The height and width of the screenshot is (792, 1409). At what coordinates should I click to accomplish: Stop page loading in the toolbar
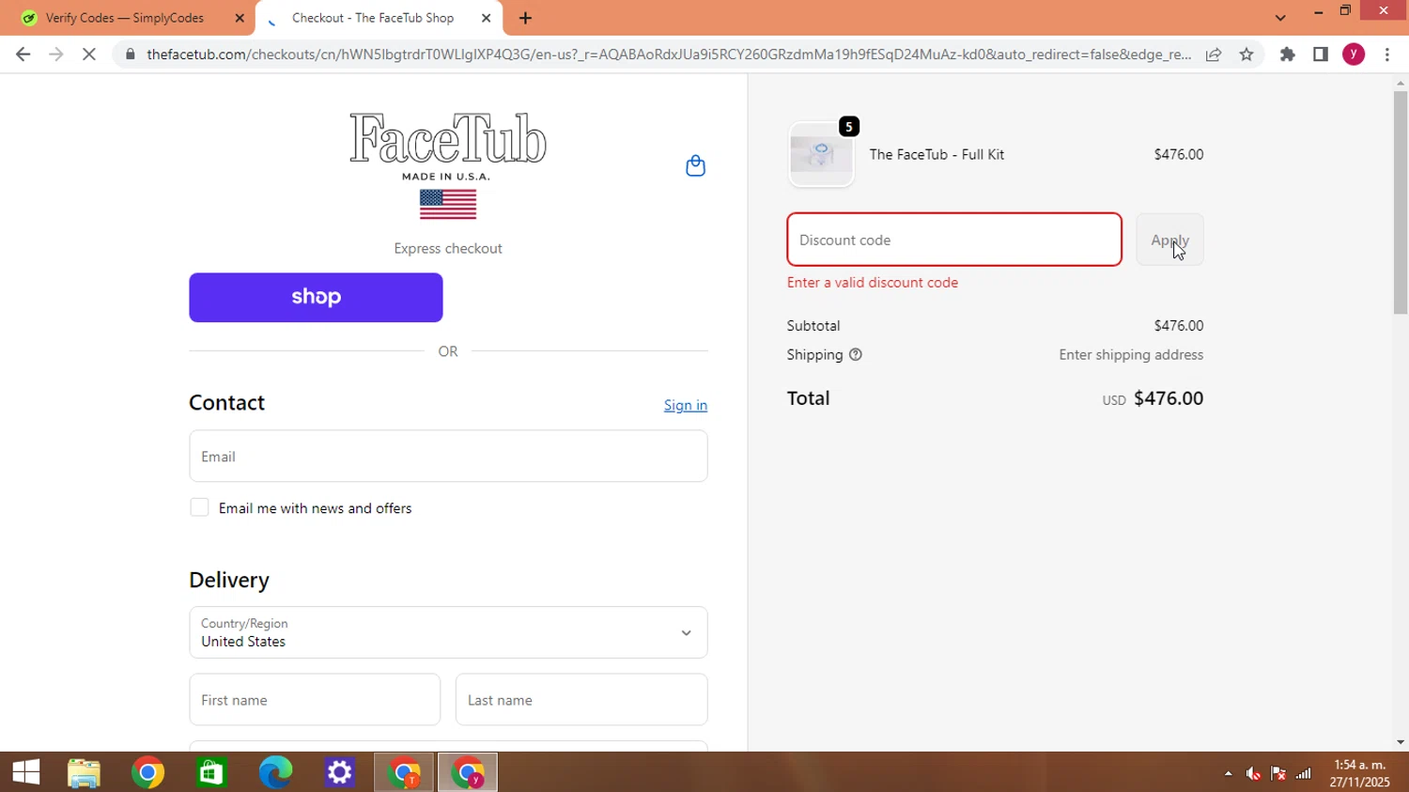click(x=89, y=54)
